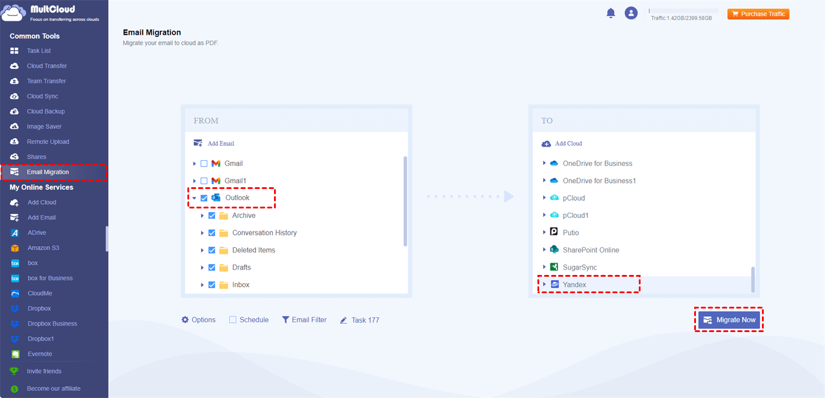Click the Task 177 edit pencil icon
Screen dimensions: 825x398
pos(344,320)
